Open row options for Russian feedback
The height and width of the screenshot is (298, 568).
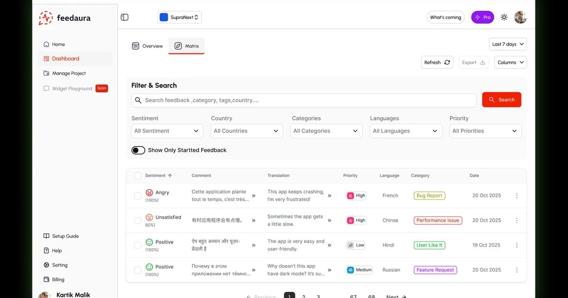pos(516,270)
